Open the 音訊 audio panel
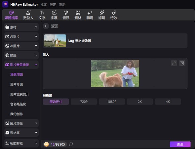 tap(66, 15)
